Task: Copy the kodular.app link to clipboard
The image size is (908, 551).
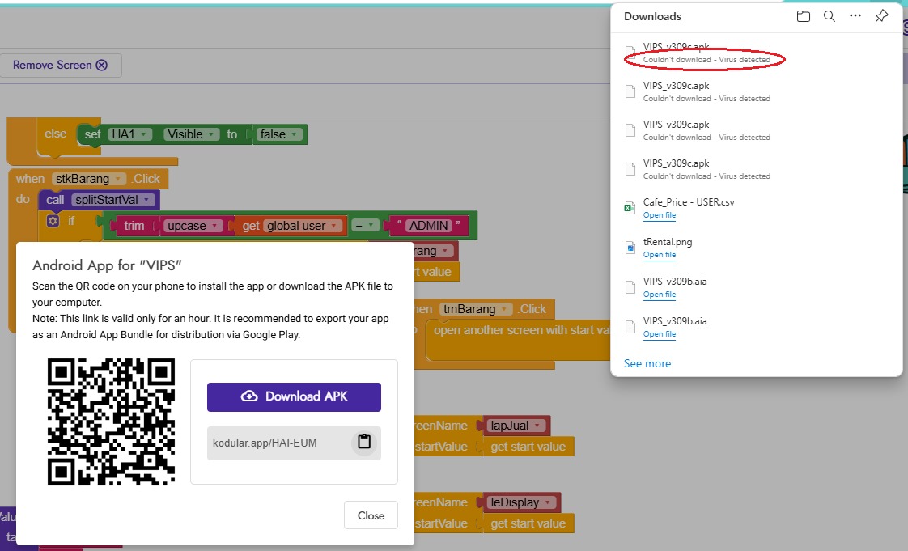Action: (x=364, y=442)
